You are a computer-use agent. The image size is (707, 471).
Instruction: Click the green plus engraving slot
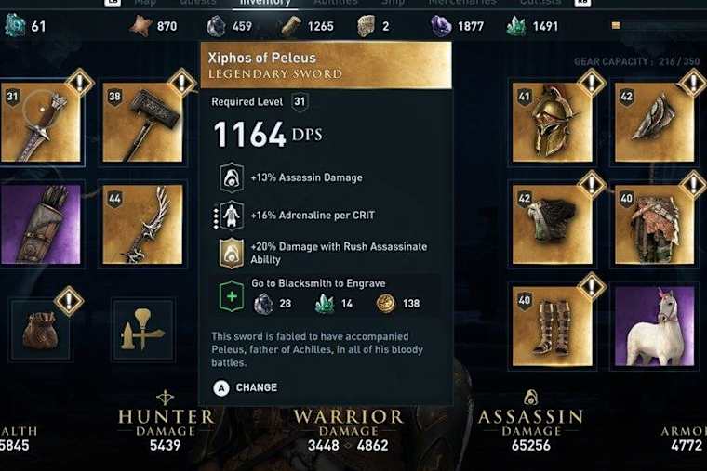(232, 296)
